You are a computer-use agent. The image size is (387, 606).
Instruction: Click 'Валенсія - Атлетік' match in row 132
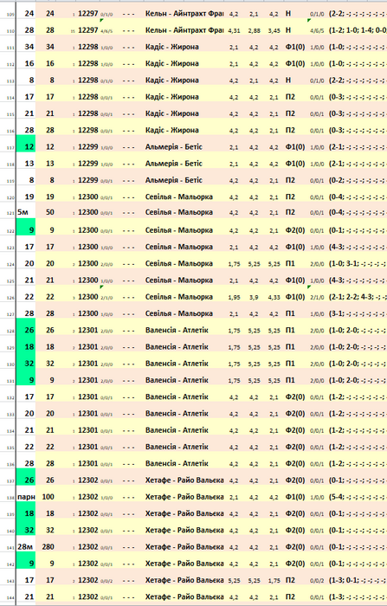[177, 396]
